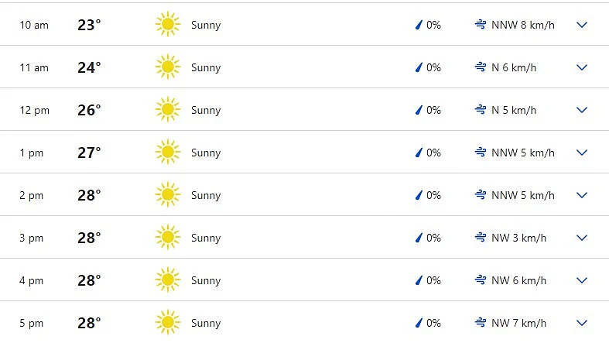Click the sun icon in the 10 am row
609x343 pixels.
(167, 25)
